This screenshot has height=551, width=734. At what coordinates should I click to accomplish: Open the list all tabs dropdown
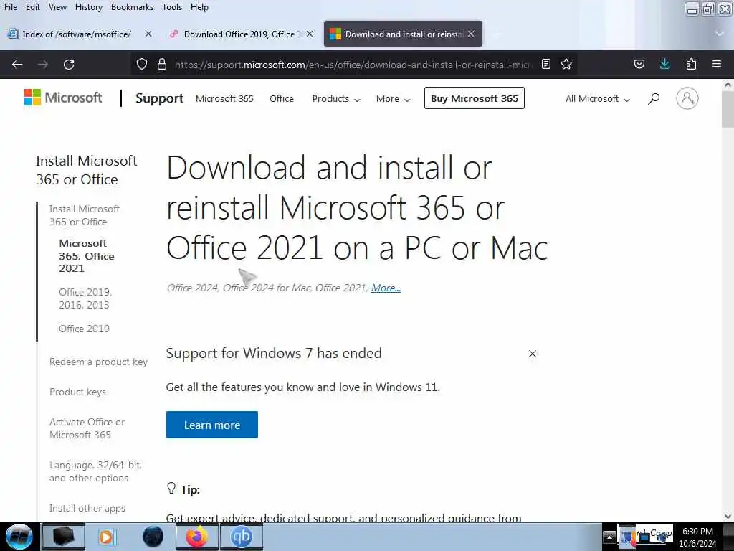click(720, 33)
